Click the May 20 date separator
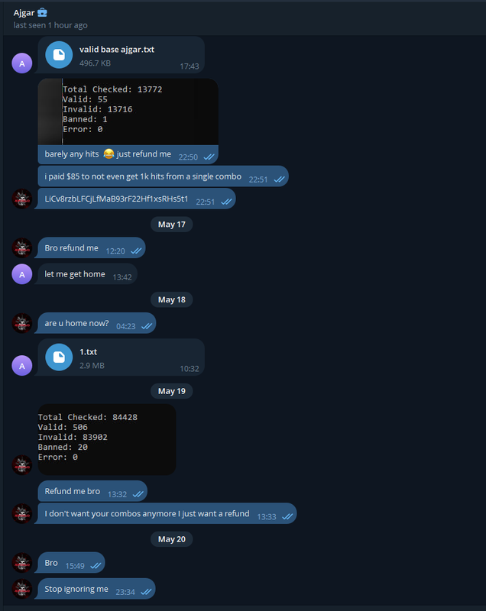The width and height of the screenshot is (486, 611). point(171,539)
